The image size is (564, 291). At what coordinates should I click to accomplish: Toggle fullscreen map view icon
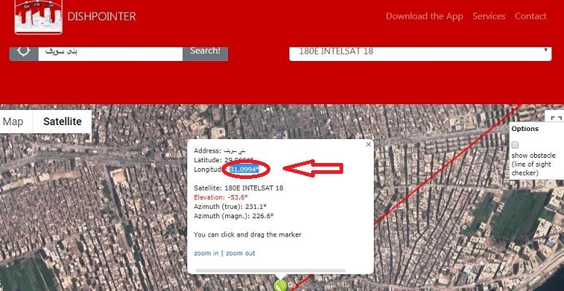pyautogui.click(x=556, y=119)
